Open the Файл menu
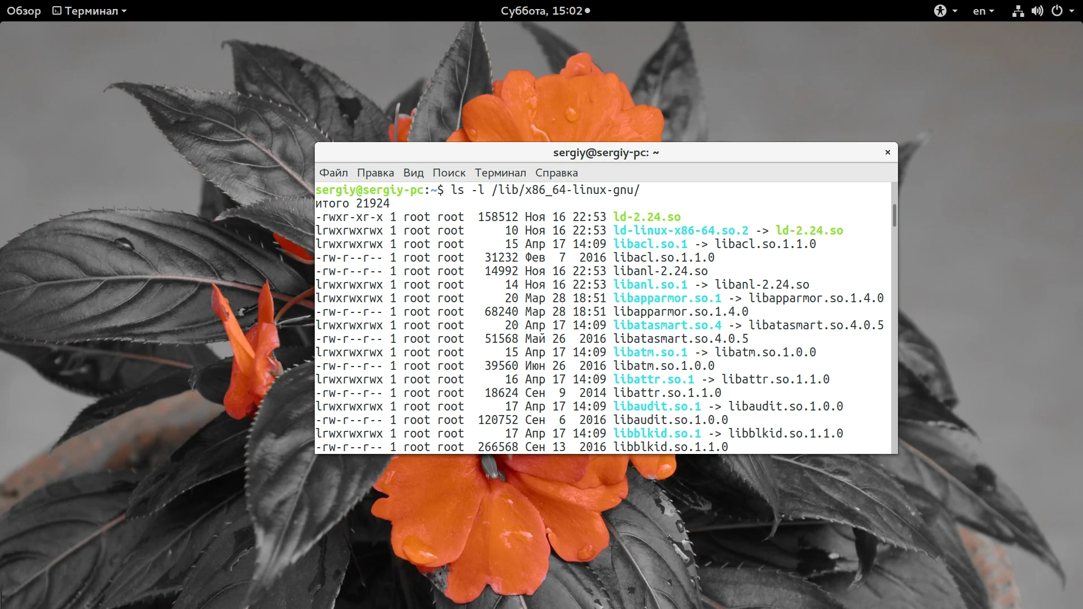 [x=333, y=173]
